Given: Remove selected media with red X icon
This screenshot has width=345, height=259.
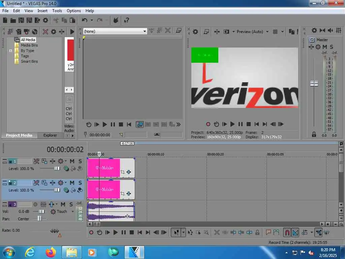Looking at the screenshot, I should coord(45,32).
